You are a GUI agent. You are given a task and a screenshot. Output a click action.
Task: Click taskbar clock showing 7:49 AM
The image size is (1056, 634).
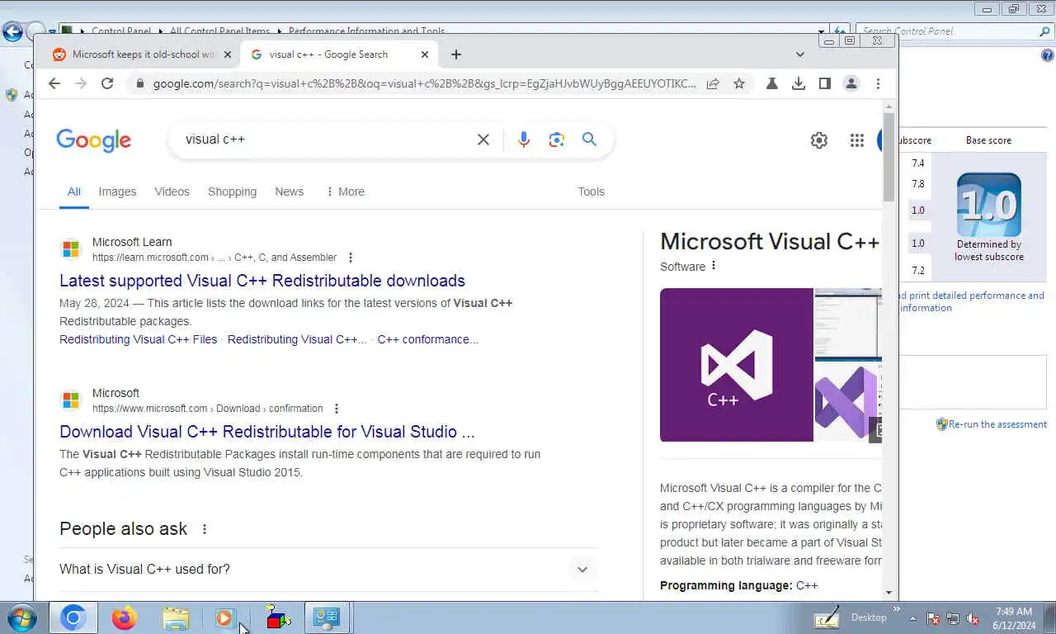coord(1014,618)
